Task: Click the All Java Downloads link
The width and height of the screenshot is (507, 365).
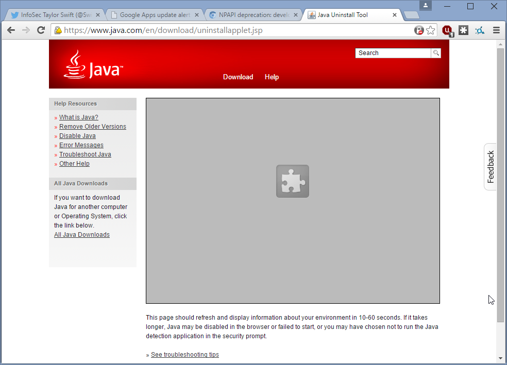Action: pos(82,235)
